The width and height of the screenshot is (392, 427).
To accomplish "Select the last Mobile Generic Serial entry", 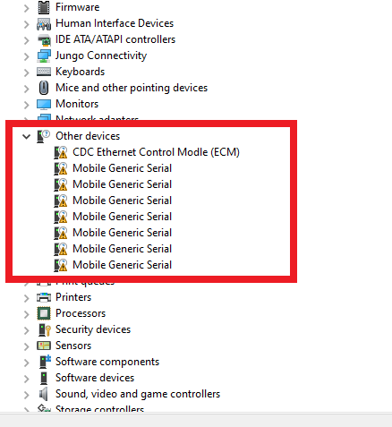I will [x=123, y=265].
